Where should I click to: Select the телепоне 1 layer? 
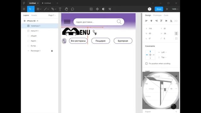pyautogui.click(x=40, y=26)
